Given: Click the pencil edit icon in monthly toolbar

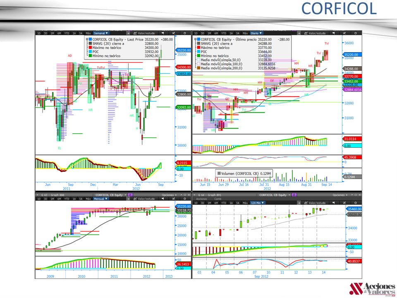Looking at the screenshot, I should point(173,199).
